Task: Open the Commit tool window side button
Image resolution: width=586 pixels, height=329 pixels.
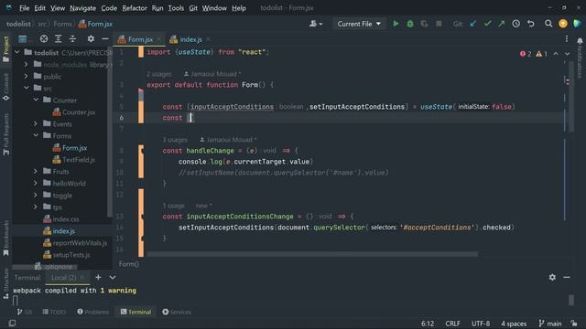Action: [x=6, y=87]
